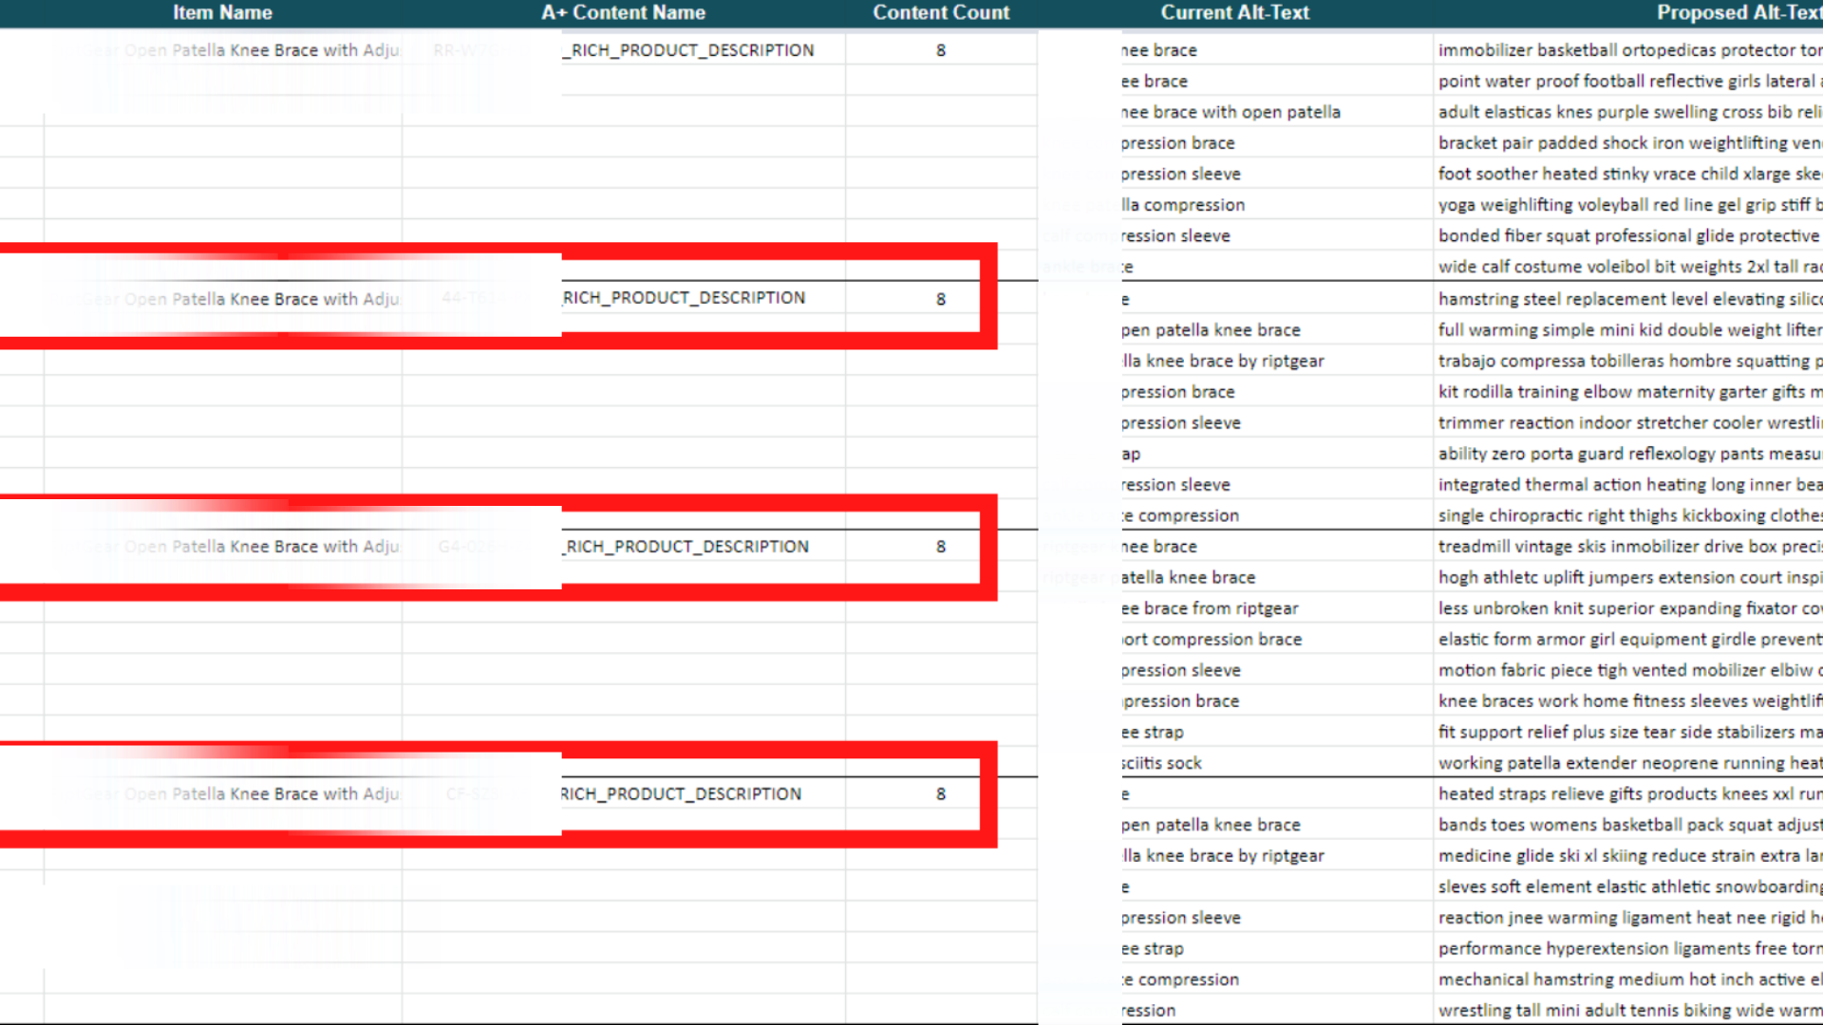Click cell beginning 'medicine glide ski xl skiing'
Image resolution: width=1823 pixels, height=1025 pixels.
pos(1627,856)
